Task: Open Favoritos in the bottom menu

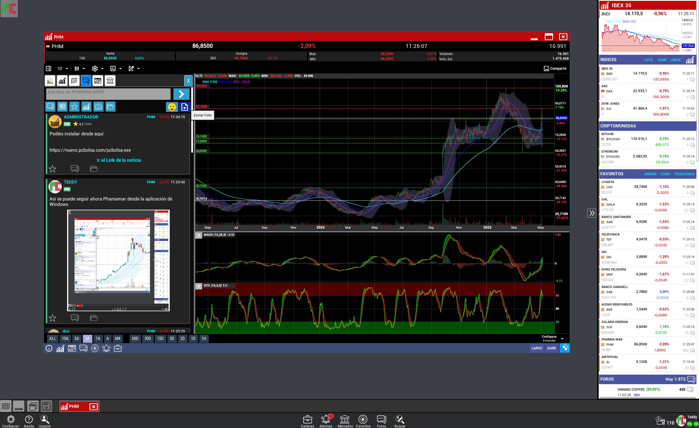Action: (363, 421)
